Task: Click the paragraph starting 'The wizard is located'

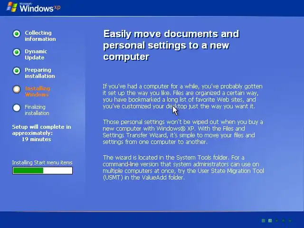Action: tap(183, 167)
